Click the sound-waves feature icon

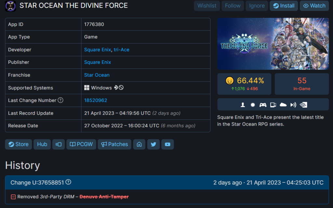[x=293, y=104]
